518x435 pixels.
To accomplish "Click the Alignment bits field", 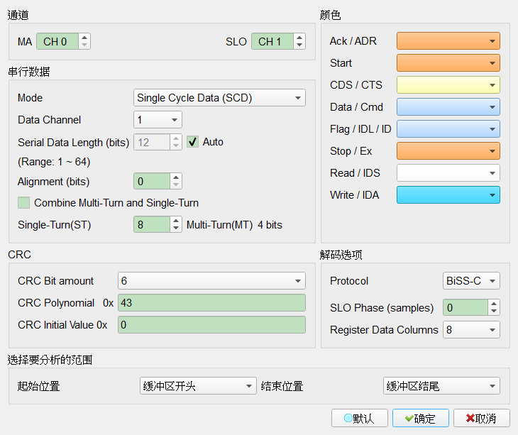I will tap(152, 181).
